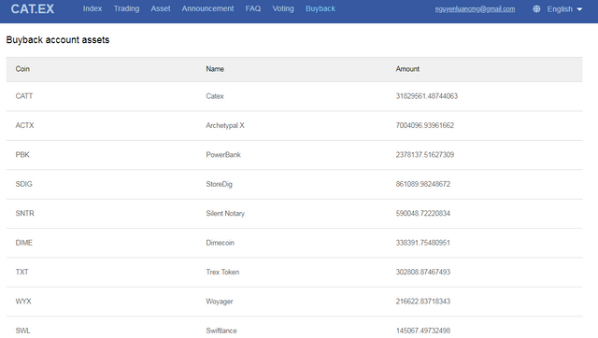Go to the Trading page
Viewport: 598px width, 338px height.
126,8
